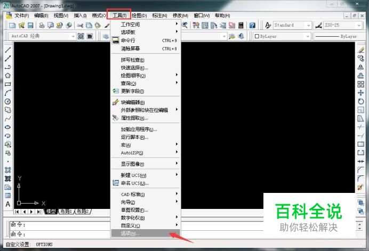The height and width of the screenshot is (251, 369).
Task: Switch to the 布局1 tab
Action: click(66, 212)
